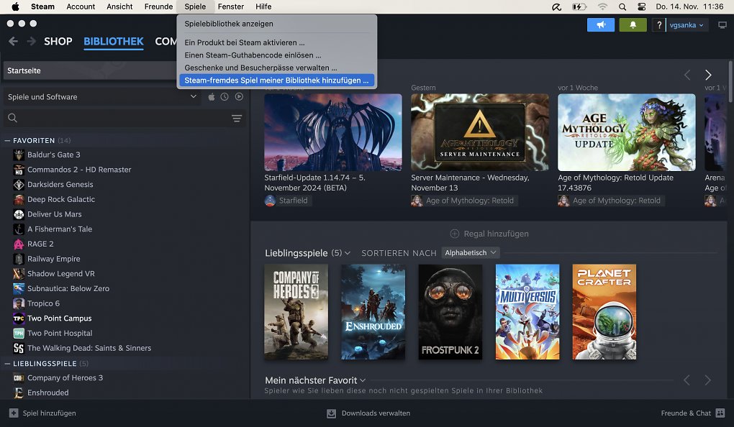Click the forward navigation arrow
This screenshot has height=427, width=734.
click(x=32, y=41)
